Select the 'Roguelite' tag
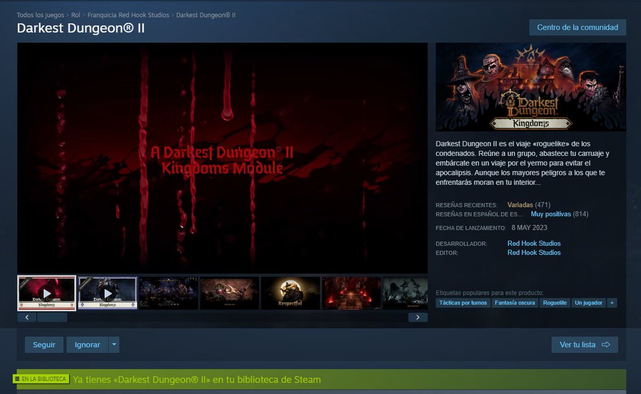This screenshot has width=641, height=394. tap(555, 303)
